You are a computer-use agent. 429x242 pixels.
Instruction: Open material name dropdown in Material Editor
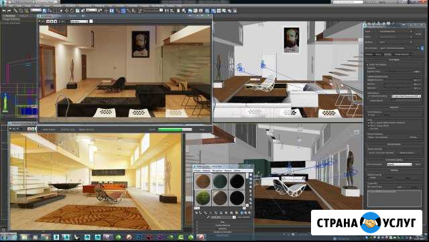click(223, 217)
